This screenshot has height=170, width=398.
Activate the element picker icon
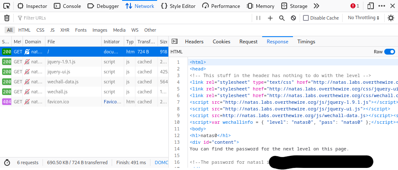[7, 6]
